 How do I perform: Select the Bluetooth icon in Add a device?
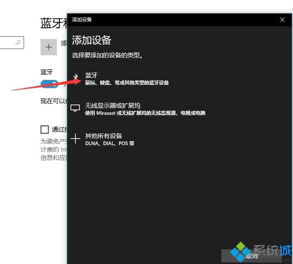click(x=75, y=77)
